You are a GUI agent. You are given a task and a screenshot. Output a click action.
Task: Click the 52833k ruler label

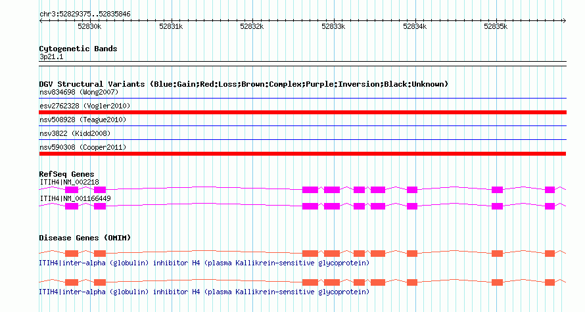click(x=333, y=26)
